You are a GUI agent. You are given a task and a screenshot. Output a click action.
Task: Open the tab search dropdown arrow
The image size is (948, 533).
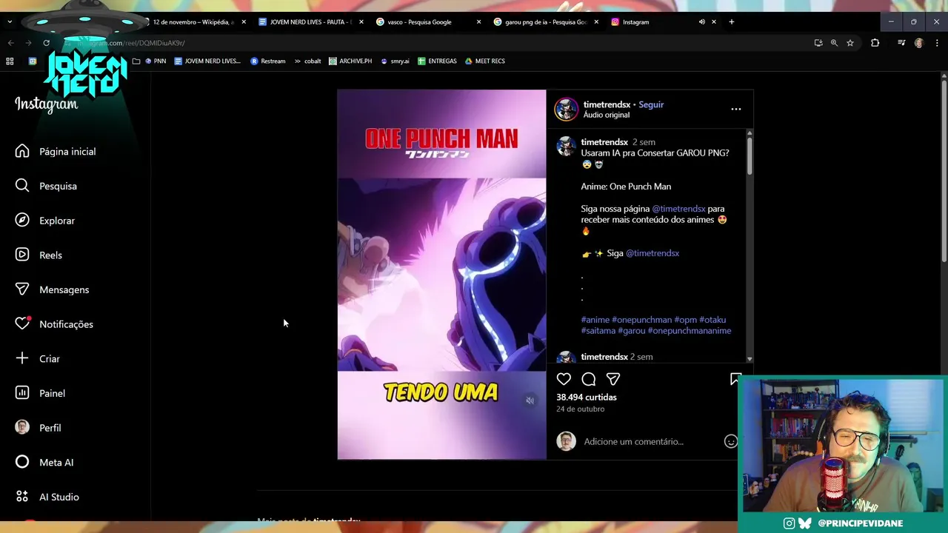click(9, 22)
